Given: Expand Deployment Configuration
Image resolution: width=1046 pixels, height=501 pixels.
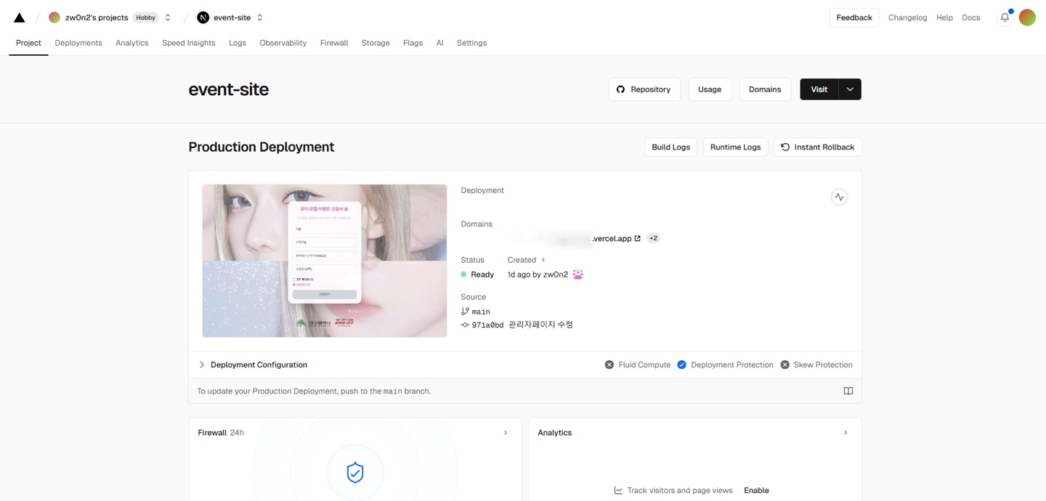Looking at the screenshot, I should point(201,364).
